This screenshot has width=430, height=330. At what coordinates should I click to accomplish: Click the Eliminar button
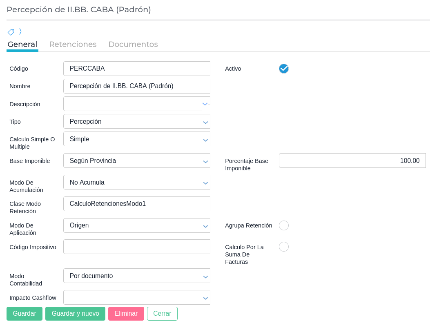point(126,314)
